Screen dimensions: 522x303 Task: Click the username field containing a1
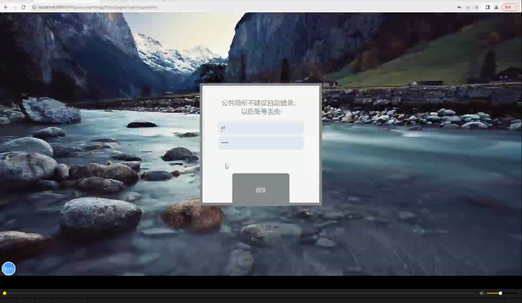pyautogui.click(x=261, y=128)
